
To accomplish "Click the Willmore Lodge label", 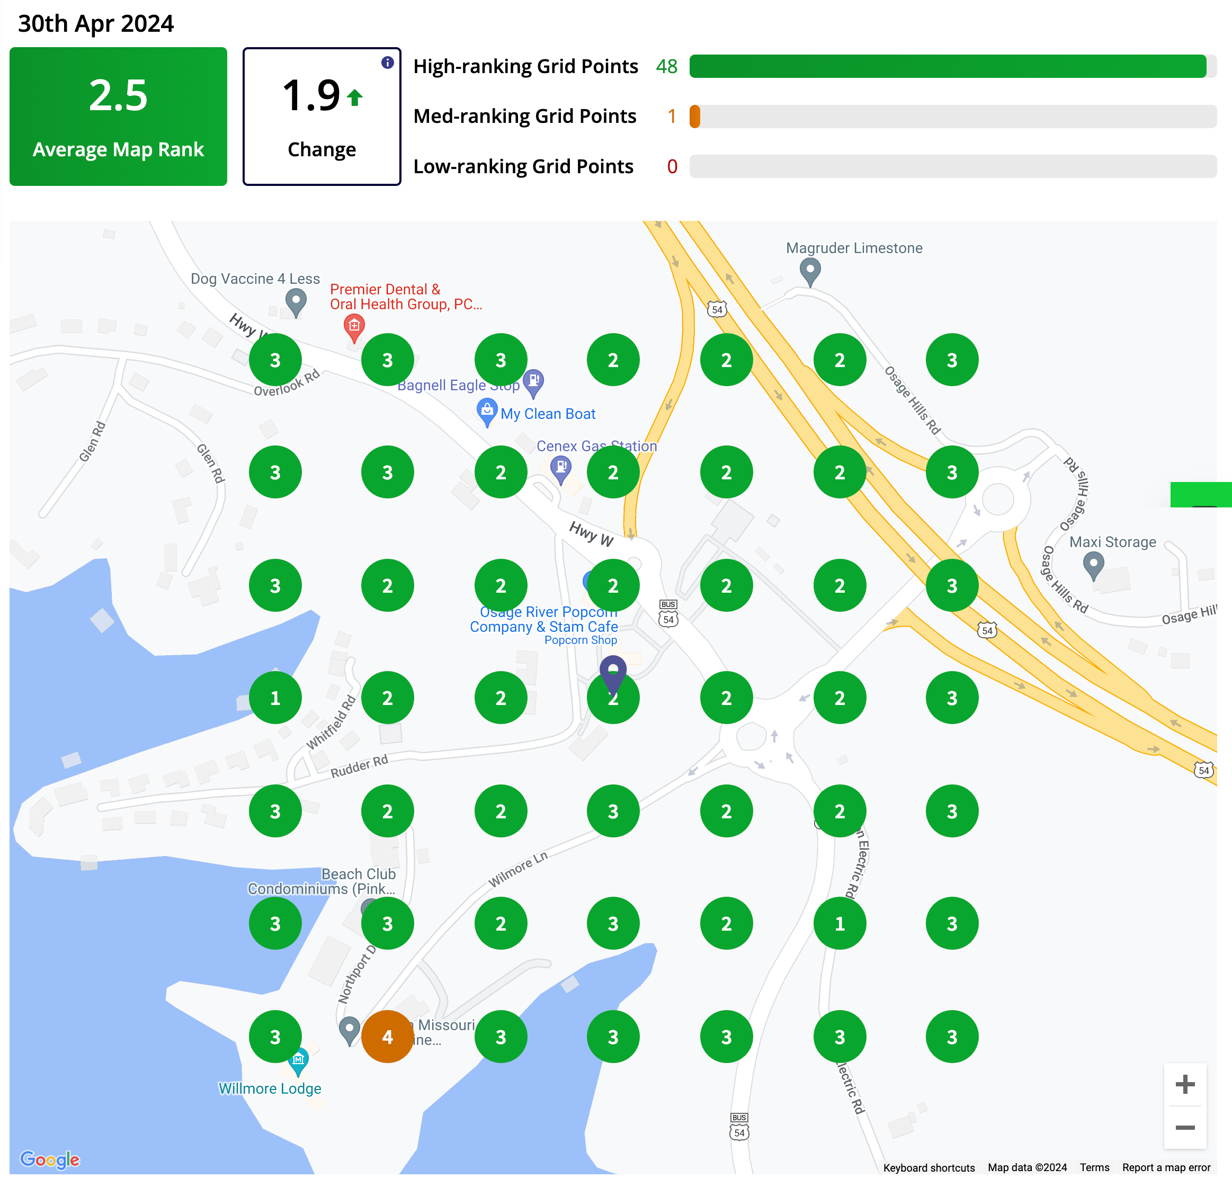I will click(x=270, y=1088).
